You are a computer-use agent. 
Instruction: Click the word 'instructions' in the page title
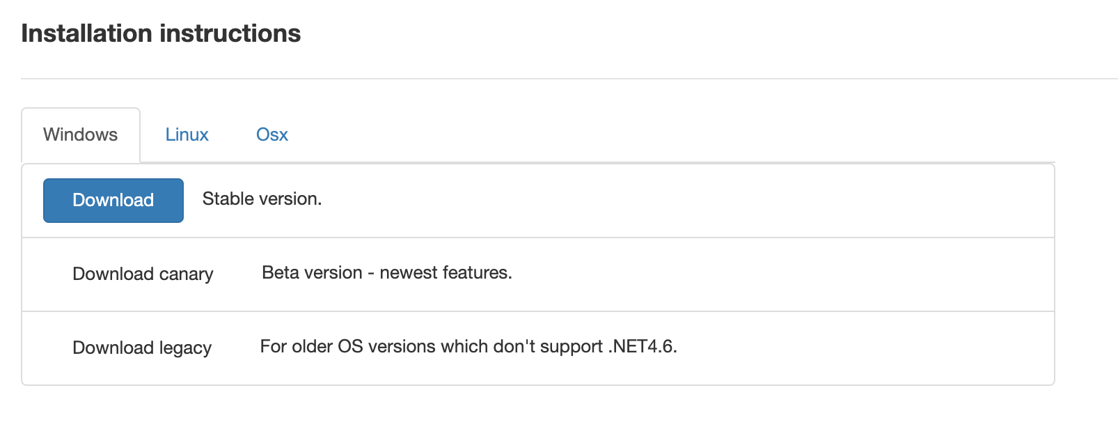coord(230,33)
